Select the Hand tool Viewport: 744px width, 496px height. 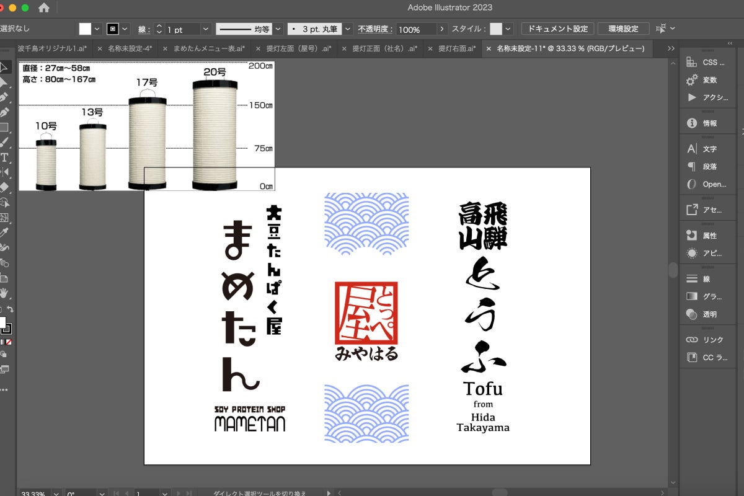click(4, 293)
